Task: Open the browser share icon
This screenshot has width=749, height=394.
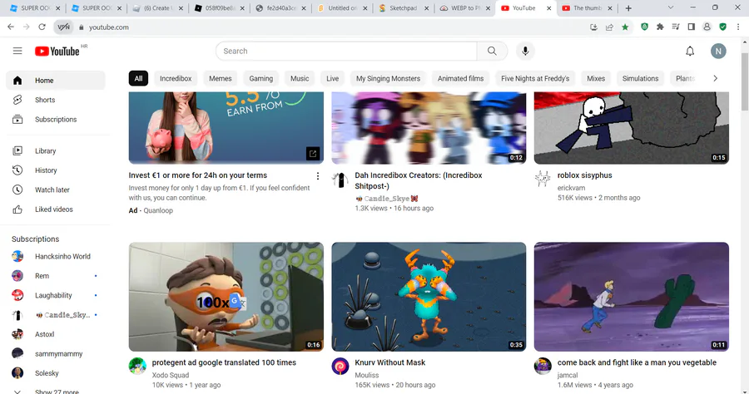Action: coord(609,27)
